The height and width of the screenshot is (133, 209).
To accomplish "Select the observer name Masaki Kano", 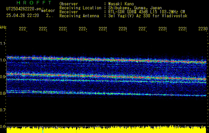I will tap(121, 4).
